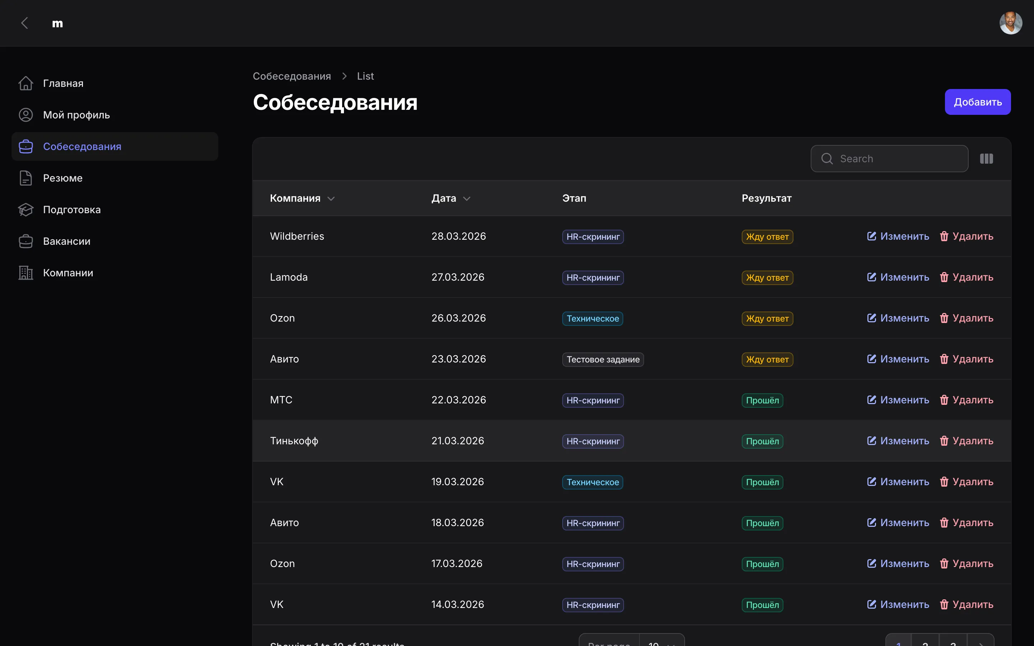Sort table by Дата column chevron
The image size is (1034, 646).
(x=467, y=199)
